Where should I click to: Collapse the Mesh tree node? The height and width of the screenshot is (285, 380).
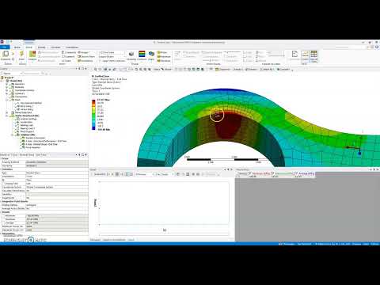[7, 100]
